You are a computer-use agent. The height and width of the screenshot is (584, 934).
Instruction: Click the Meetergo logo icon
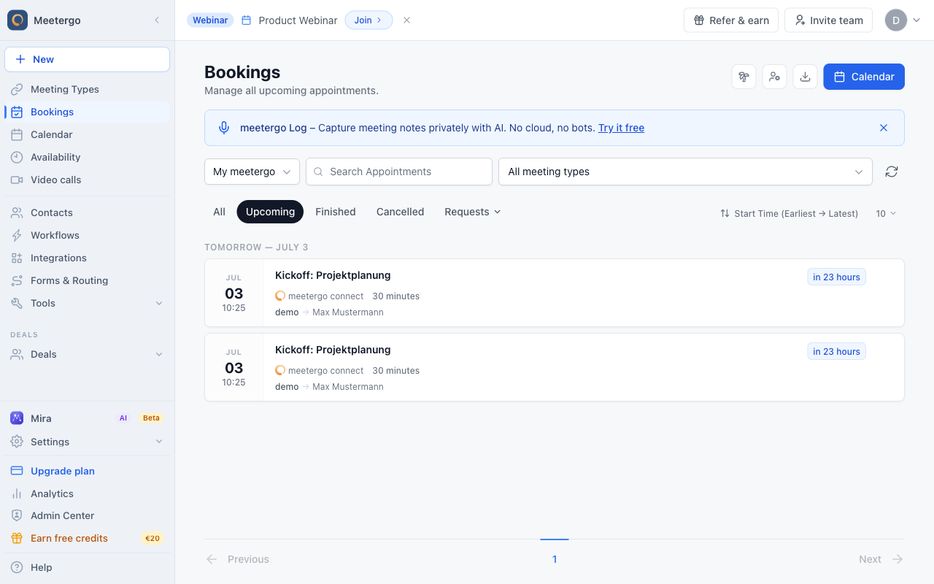point(18,20)
